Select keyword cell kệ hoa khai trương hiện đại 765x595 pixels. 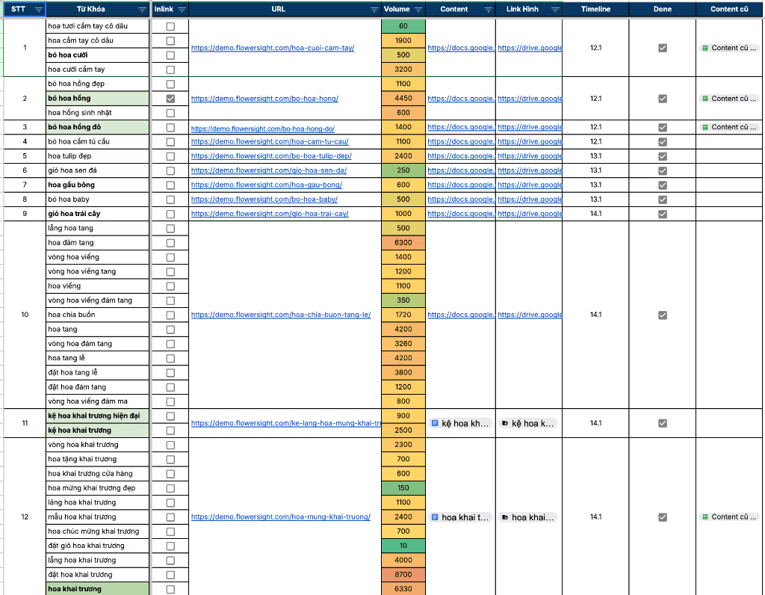[x=98, y=416]
